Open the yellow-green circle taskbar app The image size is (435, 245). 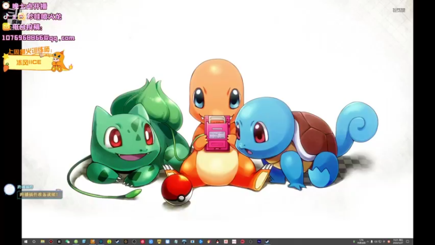tap(109, 242)
